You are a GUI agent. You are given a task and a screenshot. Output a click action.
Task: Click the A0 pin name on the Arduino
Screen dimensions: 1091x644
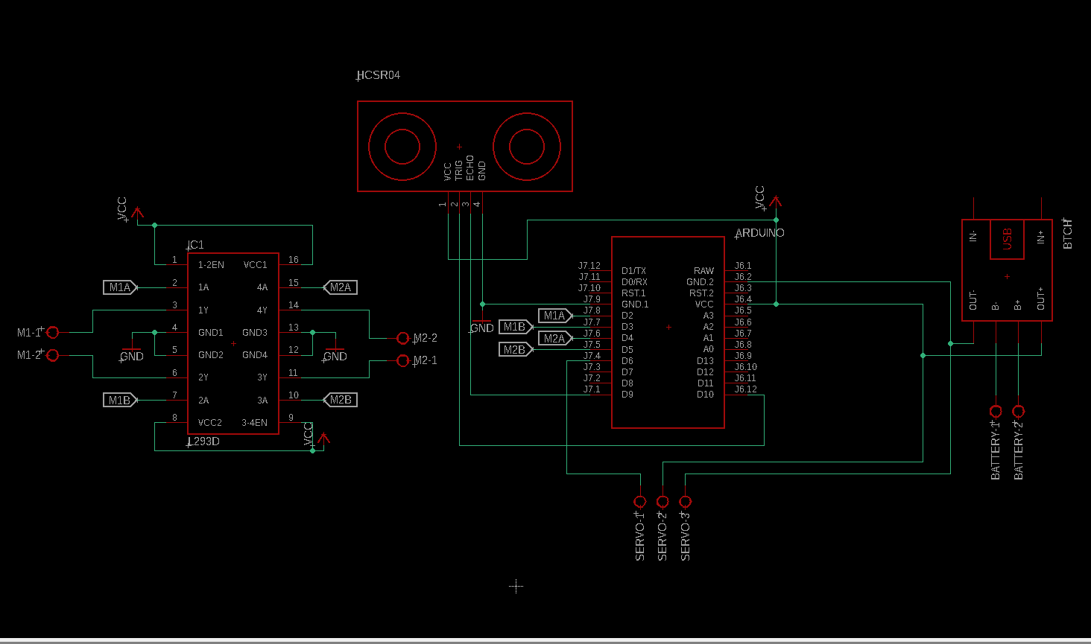click(x=708, y=350)
